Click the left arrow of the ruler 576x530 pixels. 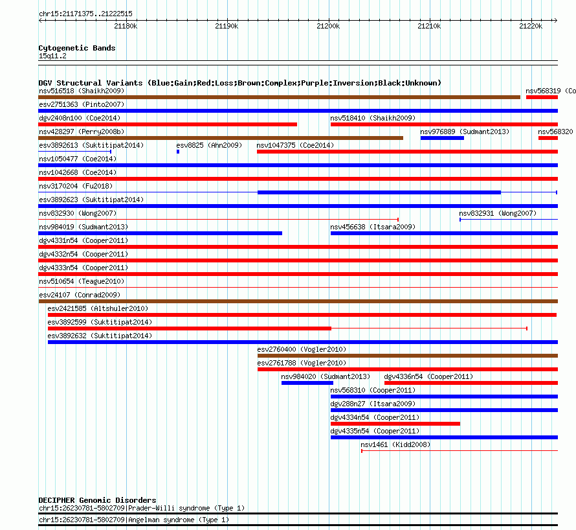(40, 20)
